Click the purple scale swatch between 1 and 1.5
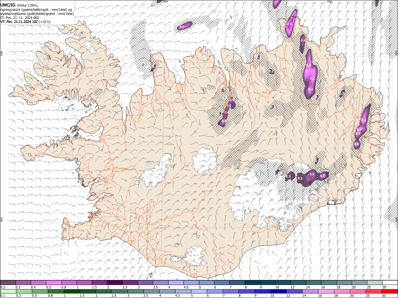Image resolution: width=398 pixels, height=298 pixels. 84,282
